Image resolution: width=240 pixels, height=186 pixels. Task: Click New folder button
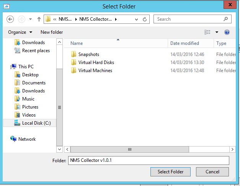(x=52, y=32)
